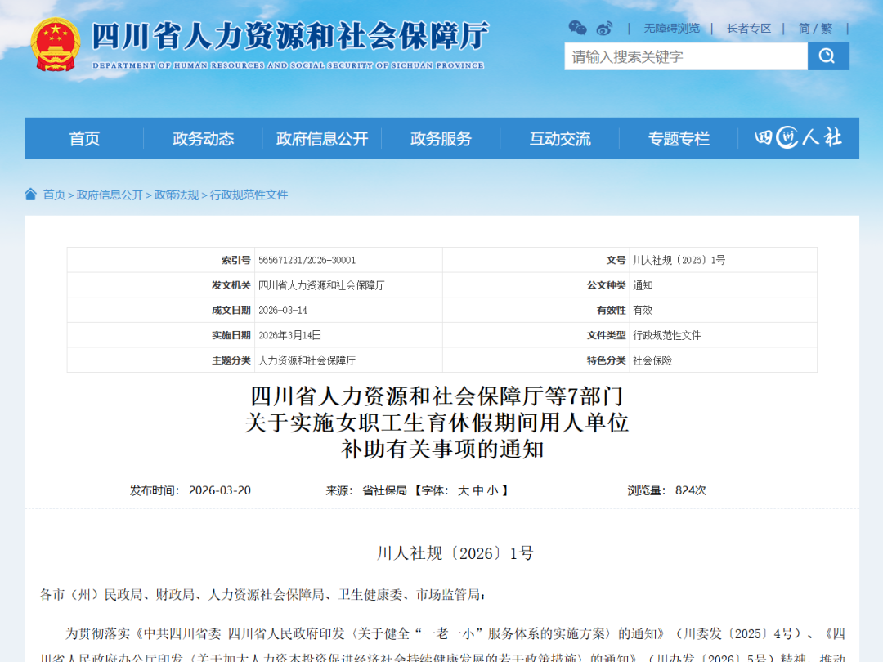The height and width of the screenshot is (662, 883).
Task: Set font size to 中
Action: (478, 490)
